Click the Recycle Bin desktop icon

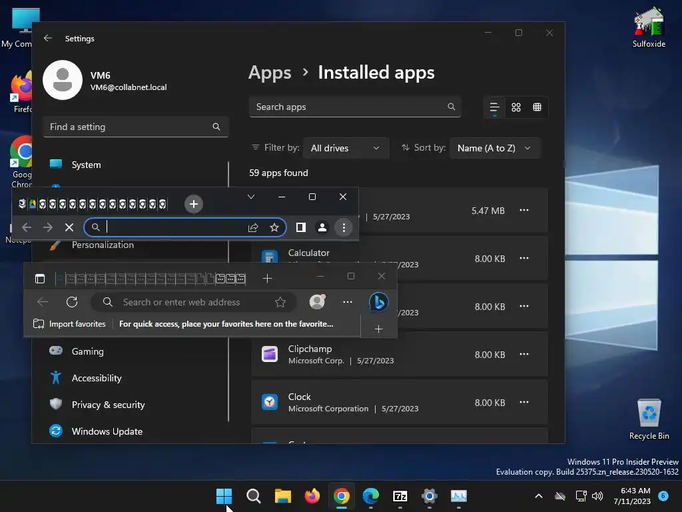[x=649, y=420]
